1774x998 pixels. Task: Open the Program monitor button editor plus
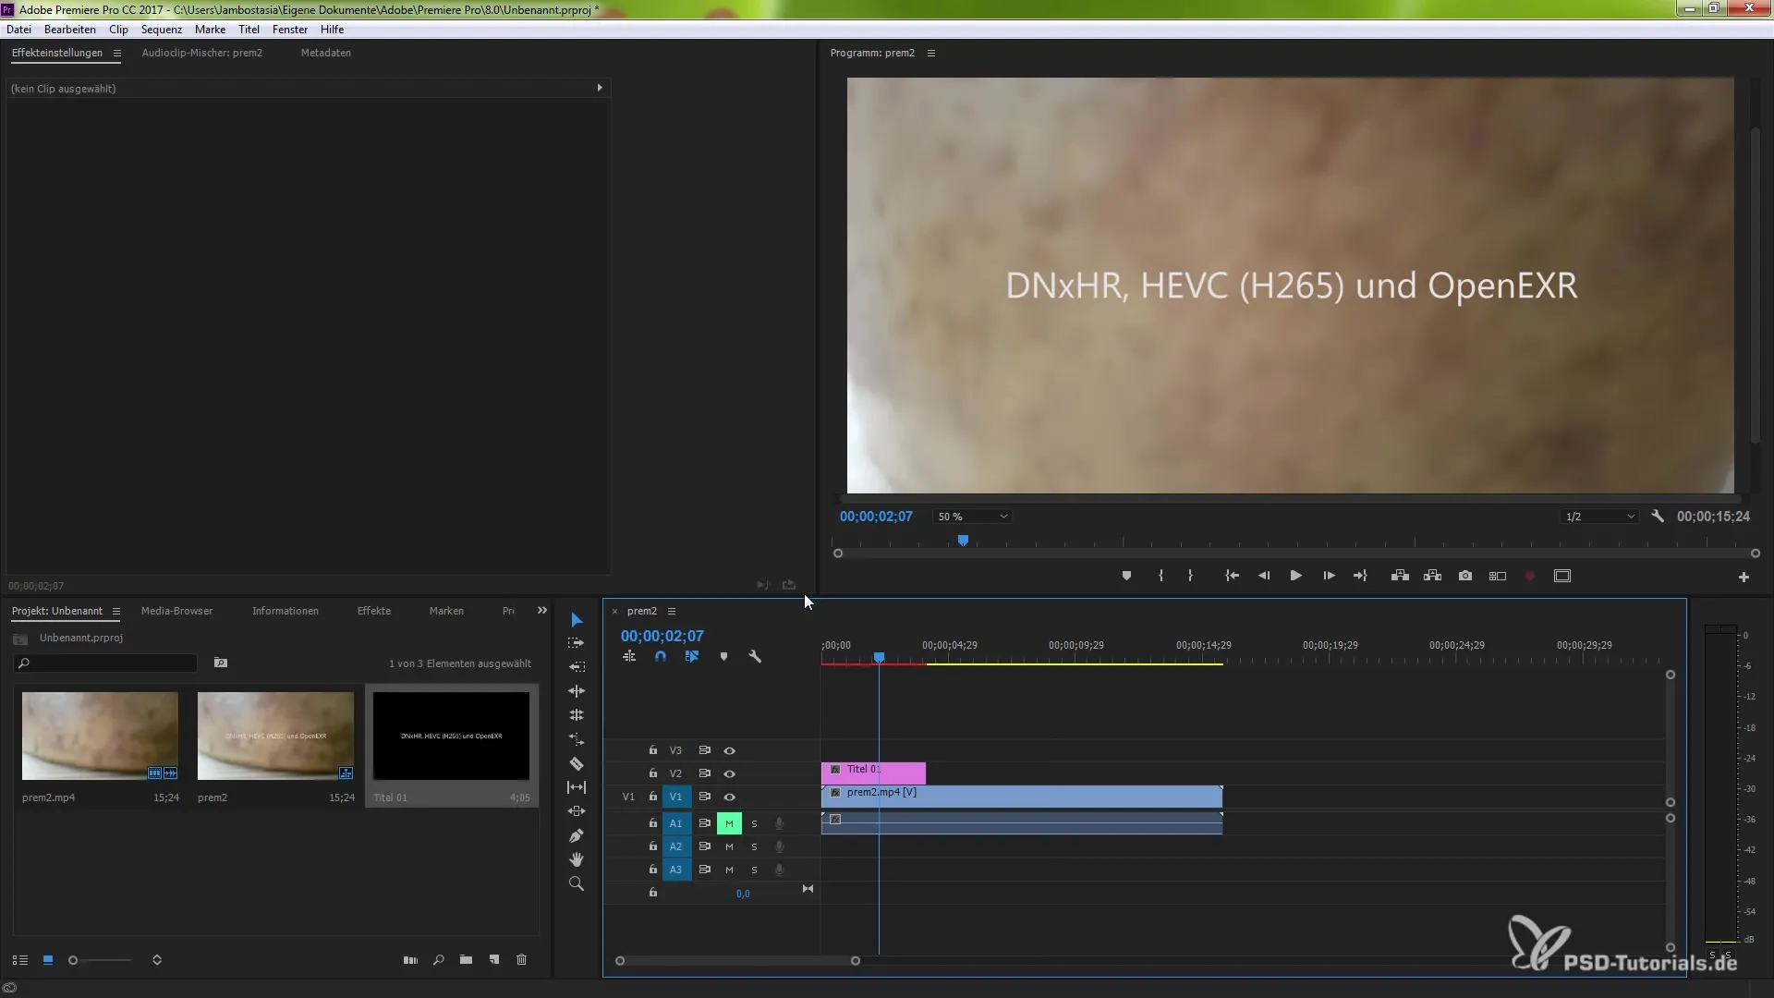(x=1744, y=577)
